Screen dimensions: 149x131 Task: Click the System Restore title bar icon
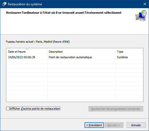coord(4,4)
